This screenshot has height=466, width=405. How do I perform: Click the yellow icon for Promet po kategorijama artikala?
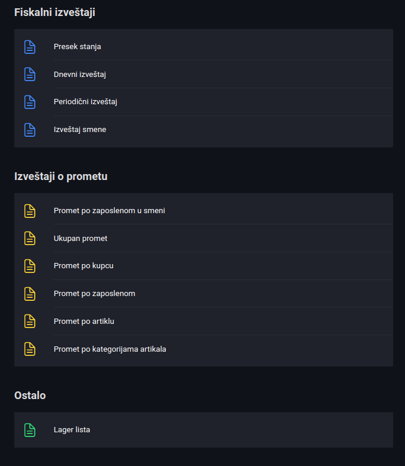pos(30,349)
